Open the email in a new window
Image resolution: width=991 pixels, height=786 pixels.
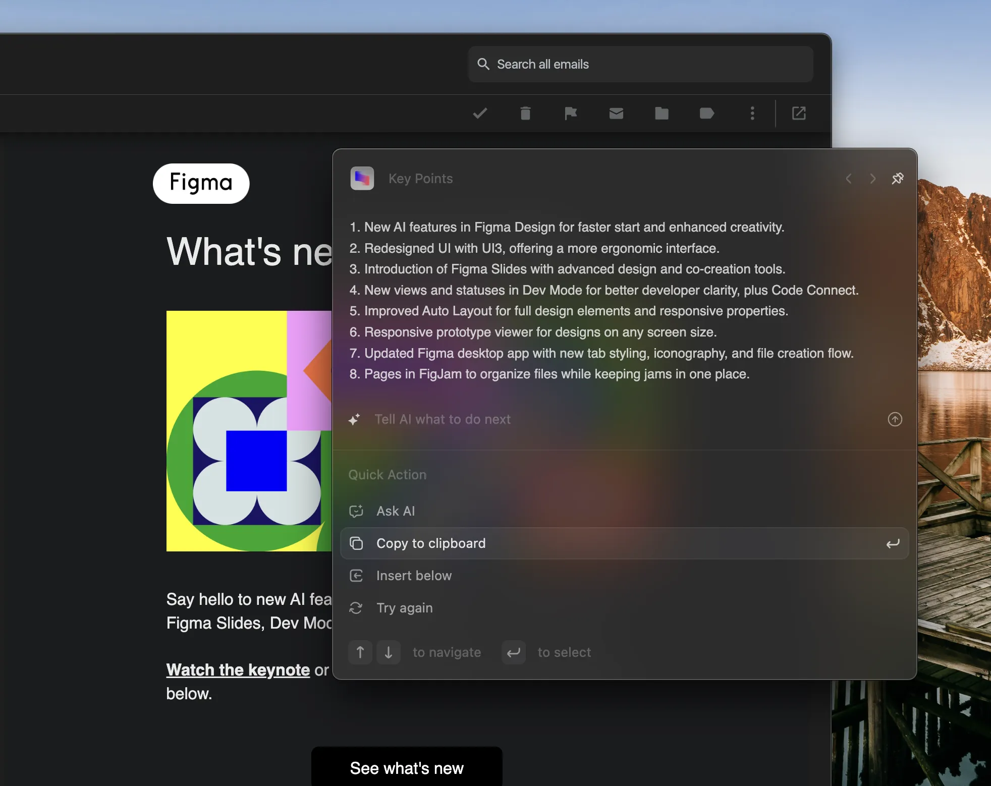pos(798,113)
